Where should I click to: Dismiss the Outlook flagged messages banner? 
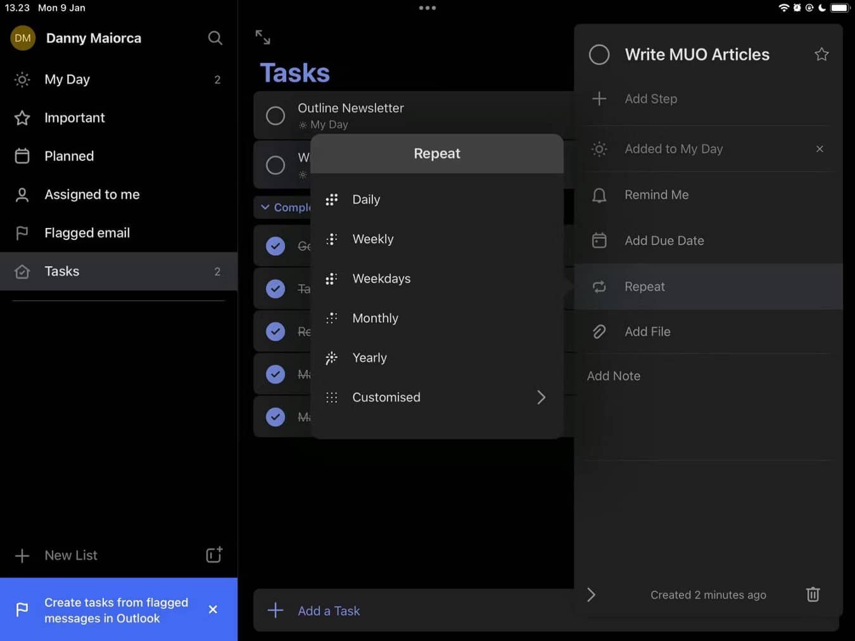point(213,609)
